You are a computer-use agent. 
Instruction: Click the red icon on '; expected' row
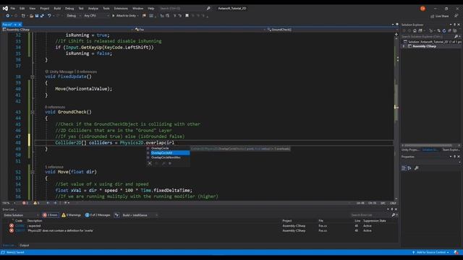(12, 226)
